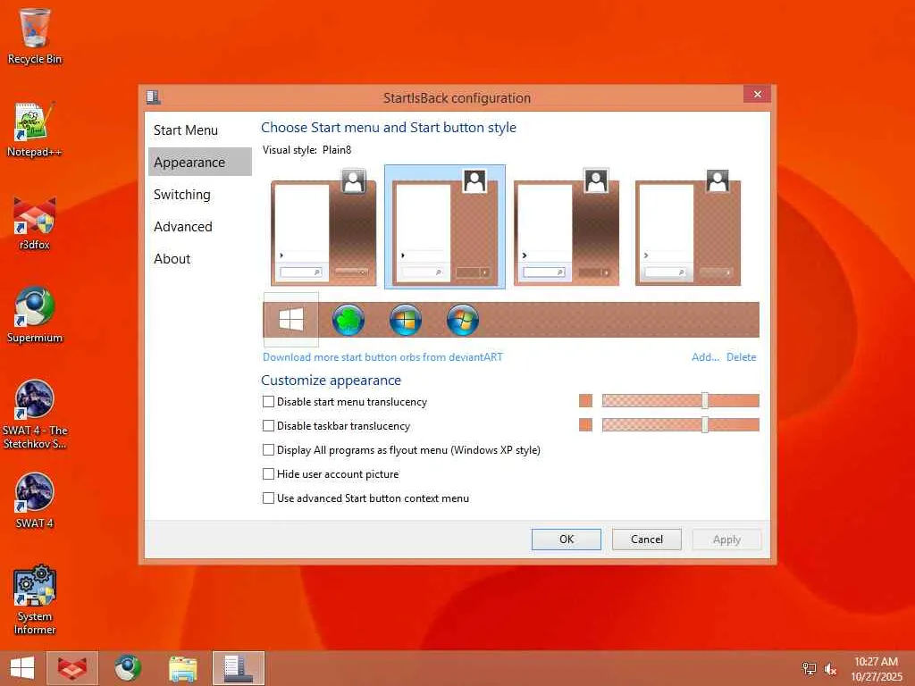The image size is (915, 686).
Task: Select the third start menu style thumbnail
Action: [x=566, y=227]
